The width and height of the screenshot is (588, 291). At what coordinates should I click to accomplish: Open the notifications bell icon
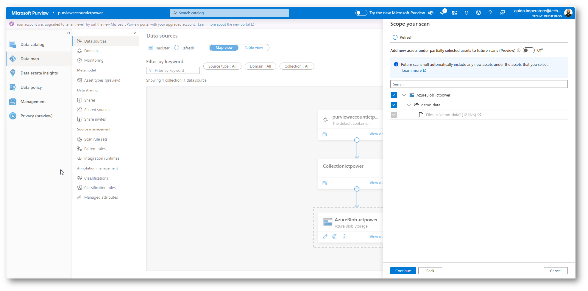pyautogui.click(x=466, y=13)
